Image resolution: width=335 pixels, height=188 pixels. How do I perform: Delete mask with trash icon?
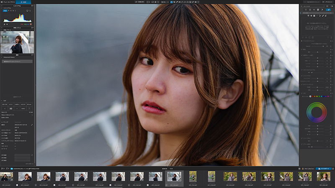(331, 37)
